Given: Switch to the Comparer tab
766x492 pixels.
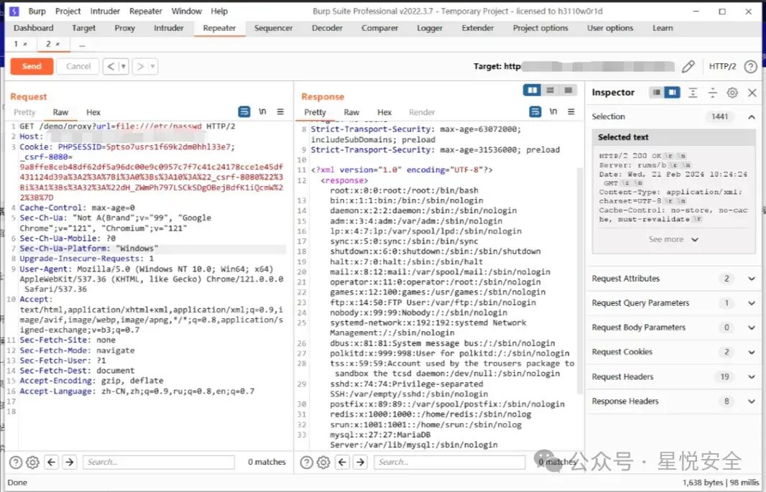Looking at the screenshot, I should pyautogui.click(x=379, y=28).
